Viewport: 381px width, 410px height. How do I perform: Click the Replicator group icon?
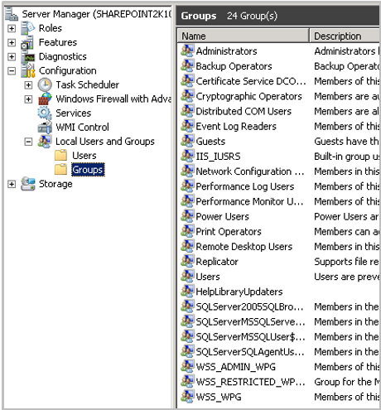[x=187, y=262]
